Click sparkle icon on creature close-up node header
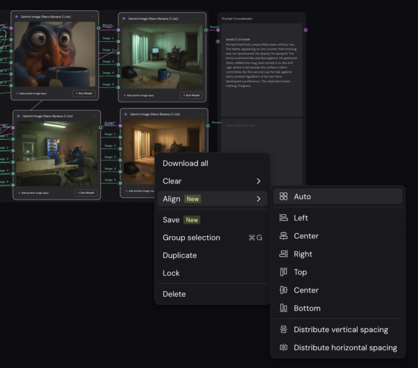 click(16, 16)
